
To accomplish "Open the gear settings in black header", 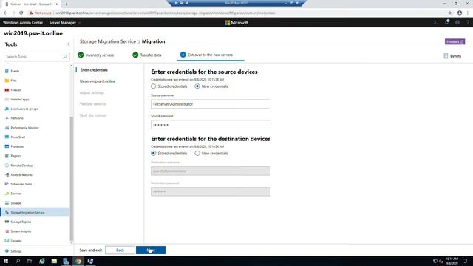I will 457,23.
